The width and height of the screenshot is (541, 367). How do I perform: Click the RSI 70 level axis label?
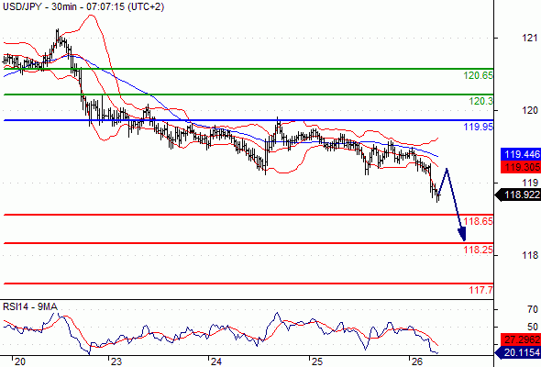click(533, 309)
